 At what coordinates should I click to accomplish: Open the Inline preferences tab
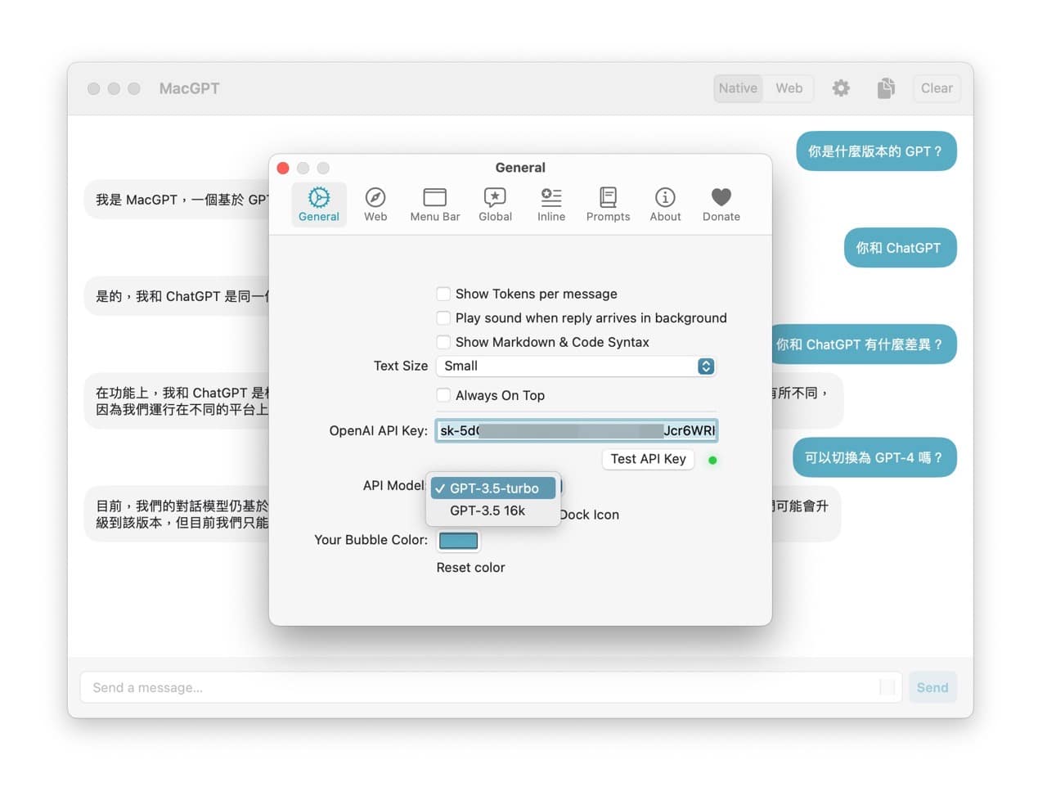click(x=551, y=205)
